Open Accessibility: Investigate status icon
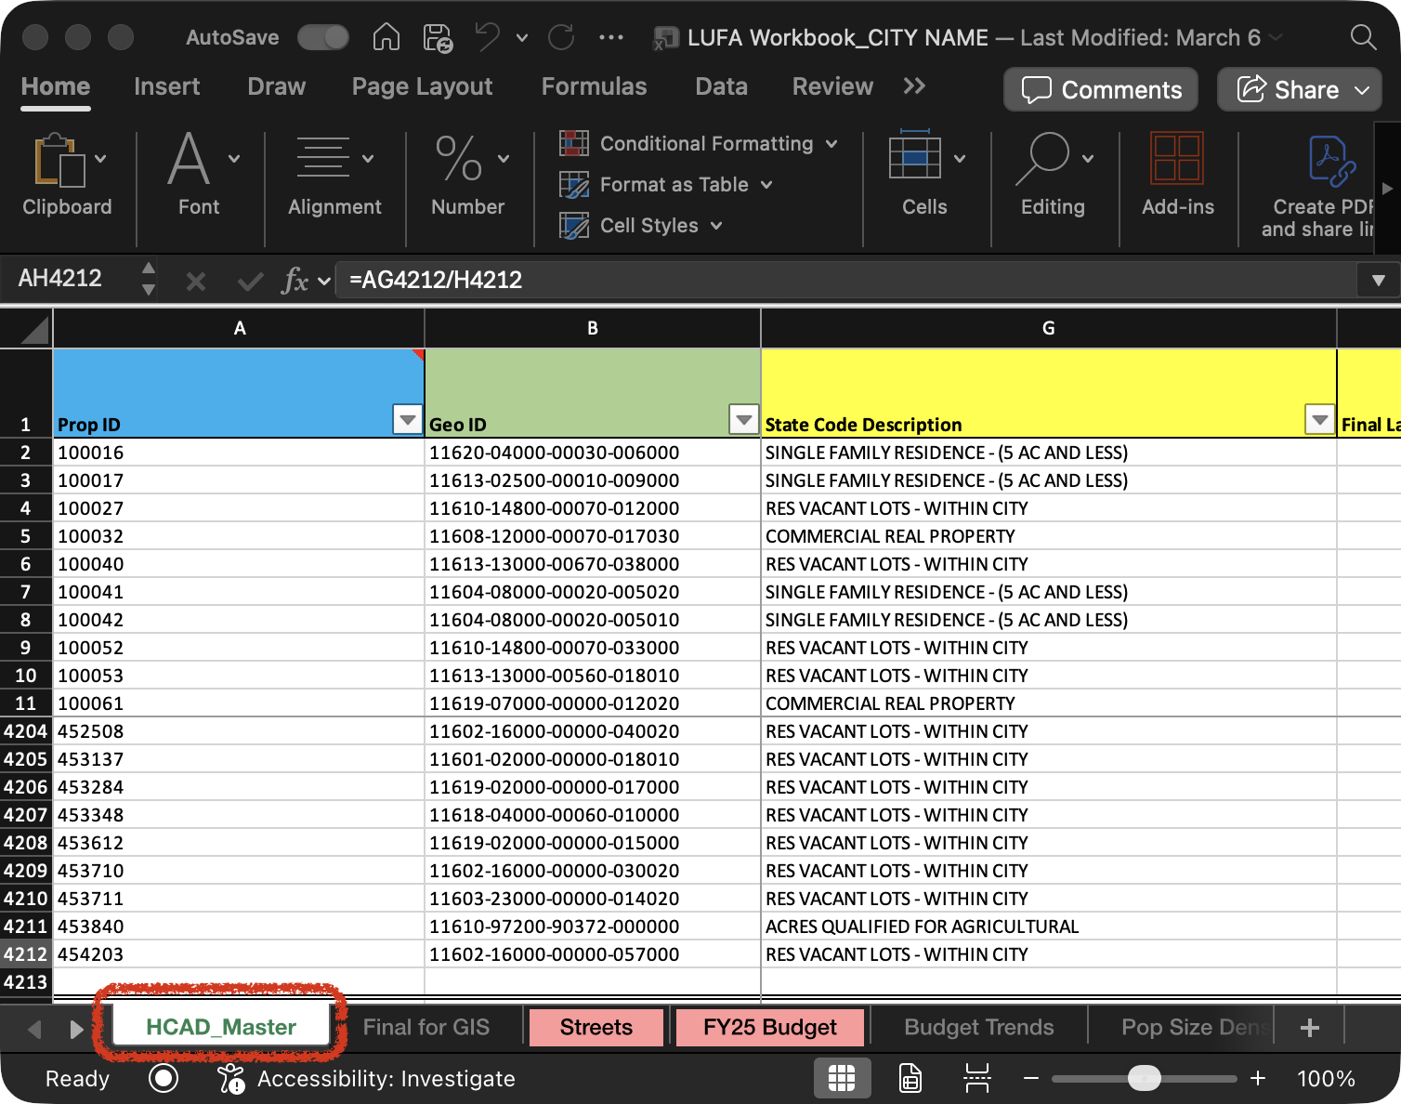This screenshot has height=1104, width=1401. tap(229, 1079)
